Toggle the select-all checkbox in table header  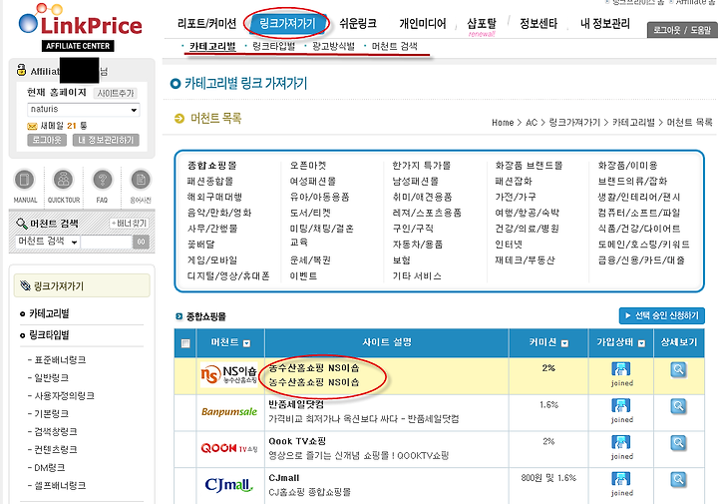pyautogui.click(x=185, y=343)
